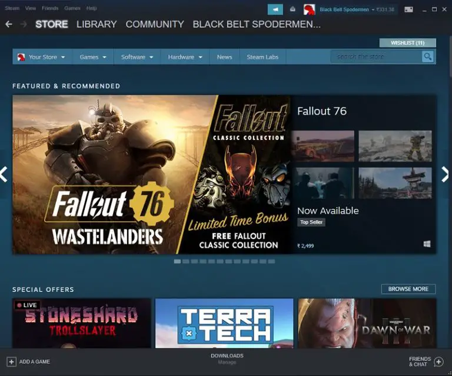This screenshot has width=452, height=376.
Task: Click the announcements megaphone icon
Action: point(275,9)
